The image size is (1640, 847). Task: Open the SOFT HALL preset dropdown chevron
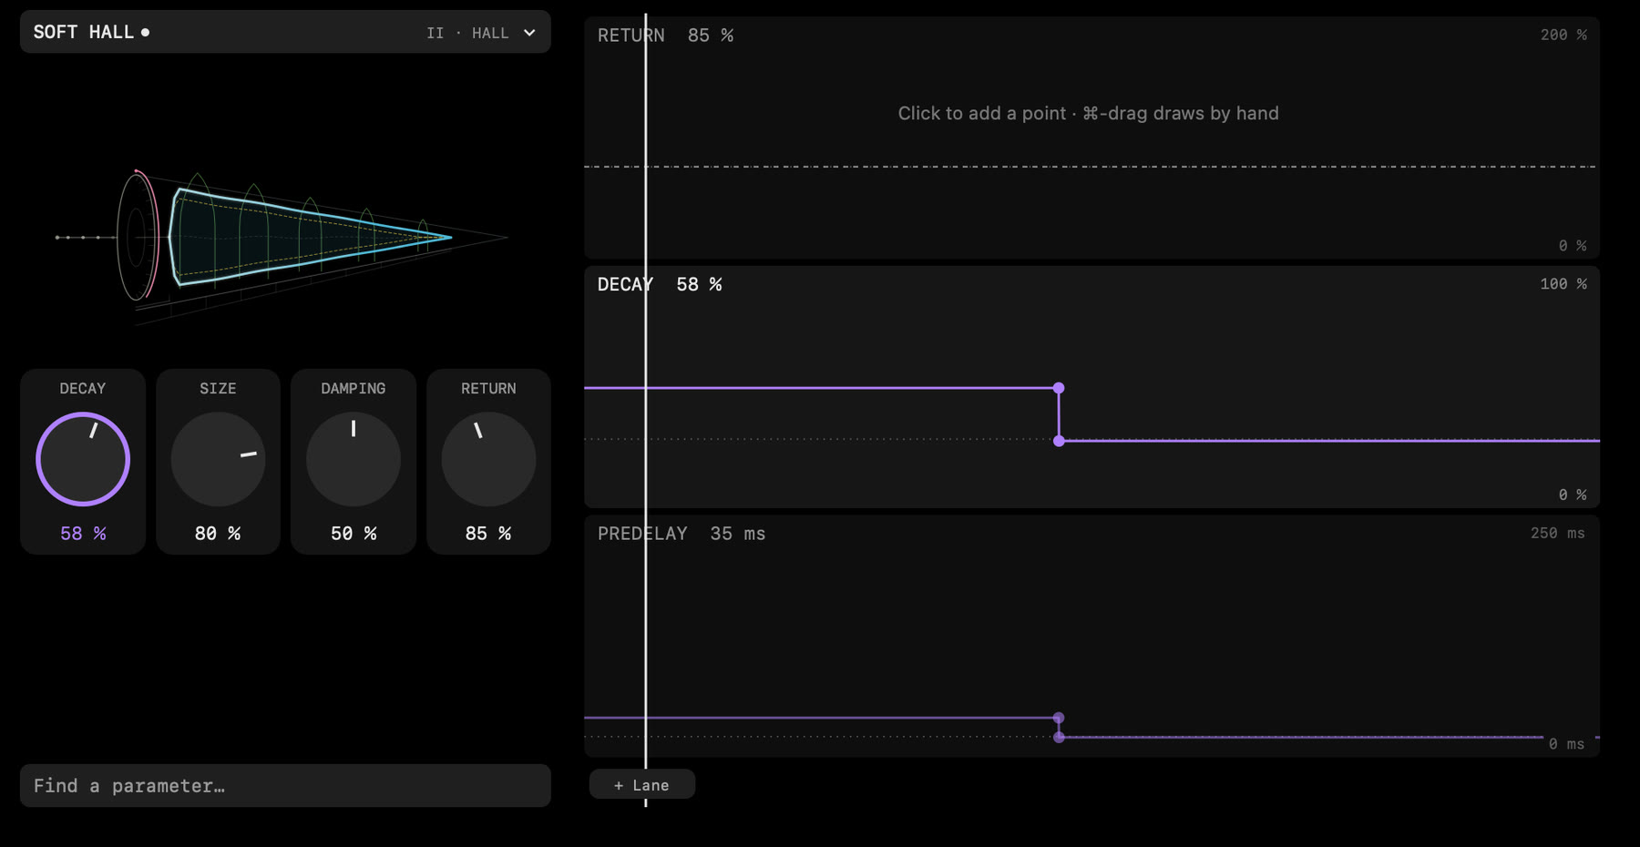click(529, 33)
